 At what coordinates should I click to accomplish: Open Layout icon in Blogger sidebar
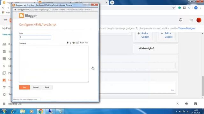[4, 80]
